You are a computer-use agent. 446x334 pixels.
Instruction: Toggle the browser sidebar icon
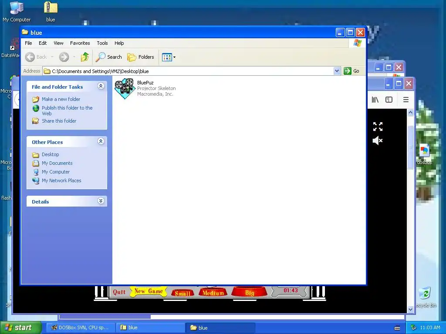coord(389,100)
